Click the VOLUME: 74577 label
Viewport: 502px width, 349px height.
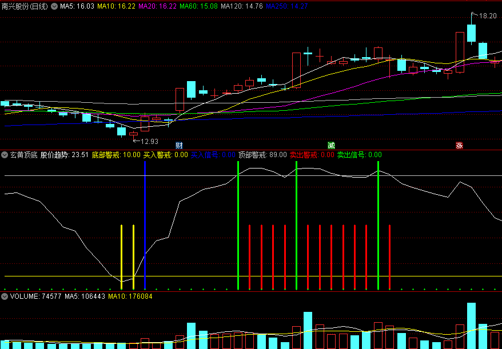click(35, 296)
